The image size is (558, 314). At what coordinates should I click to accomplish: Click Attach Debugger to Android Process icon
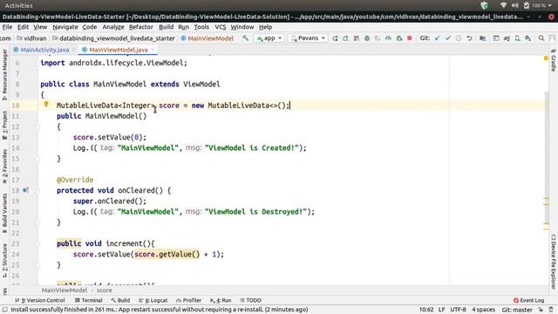pos(399,38)
